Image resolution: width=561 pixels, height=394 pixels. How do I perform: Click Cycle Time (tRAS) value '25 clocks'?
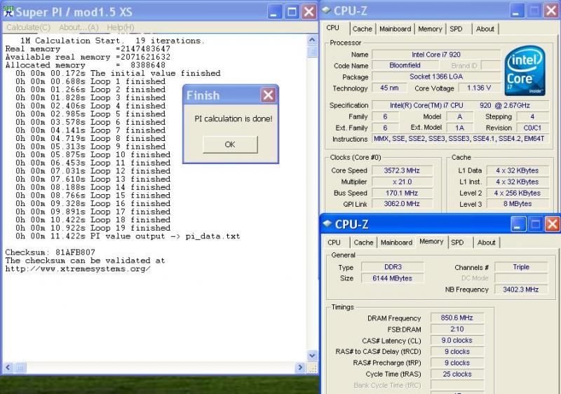[x=457, y=374]
